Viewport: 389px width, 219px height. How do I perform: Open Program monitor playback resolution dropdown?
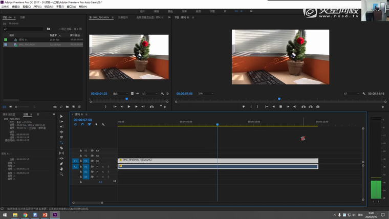[x=352, y=94]
